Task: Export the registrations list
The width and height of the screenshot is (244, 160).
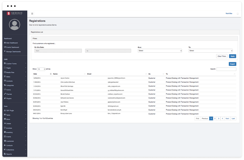Action: (x=232, y=64)
